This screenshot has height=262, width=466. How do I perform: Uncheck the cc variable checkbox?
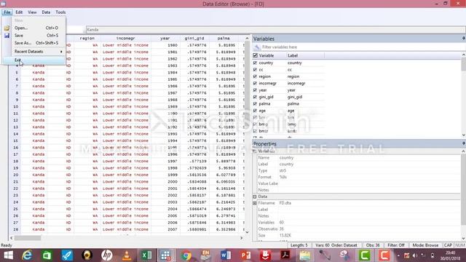pyautogui.click(x=255, y=70)
